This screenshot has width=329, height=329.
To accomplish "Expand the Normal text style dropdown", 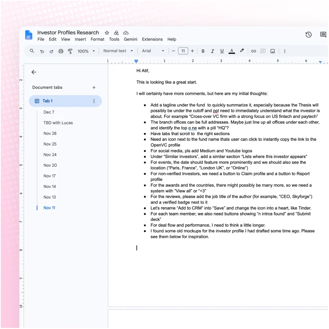I will [118, 51].
